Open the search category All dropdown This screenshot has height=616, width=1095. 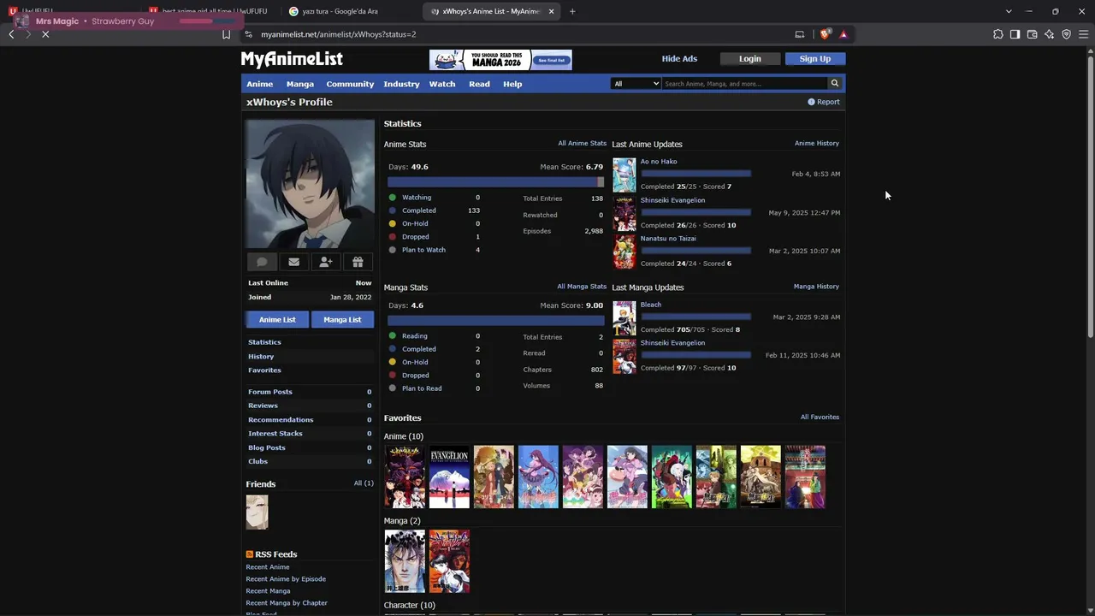pos(636,84)
